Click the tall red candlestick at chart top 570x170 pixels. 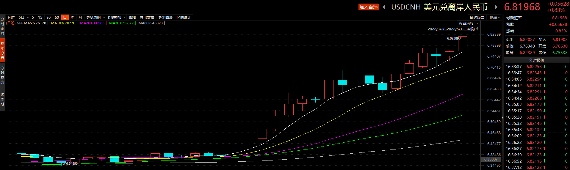click(x=463, y=44)
